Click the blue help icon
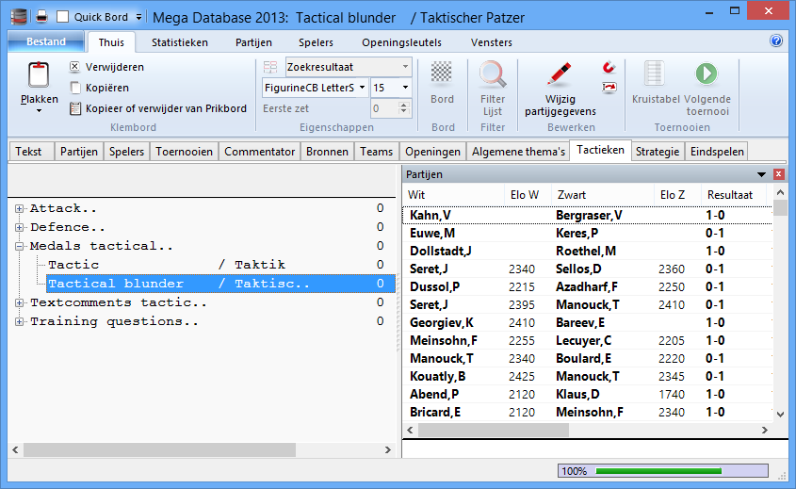Screen dimensions: 796x489 (775, 41)
